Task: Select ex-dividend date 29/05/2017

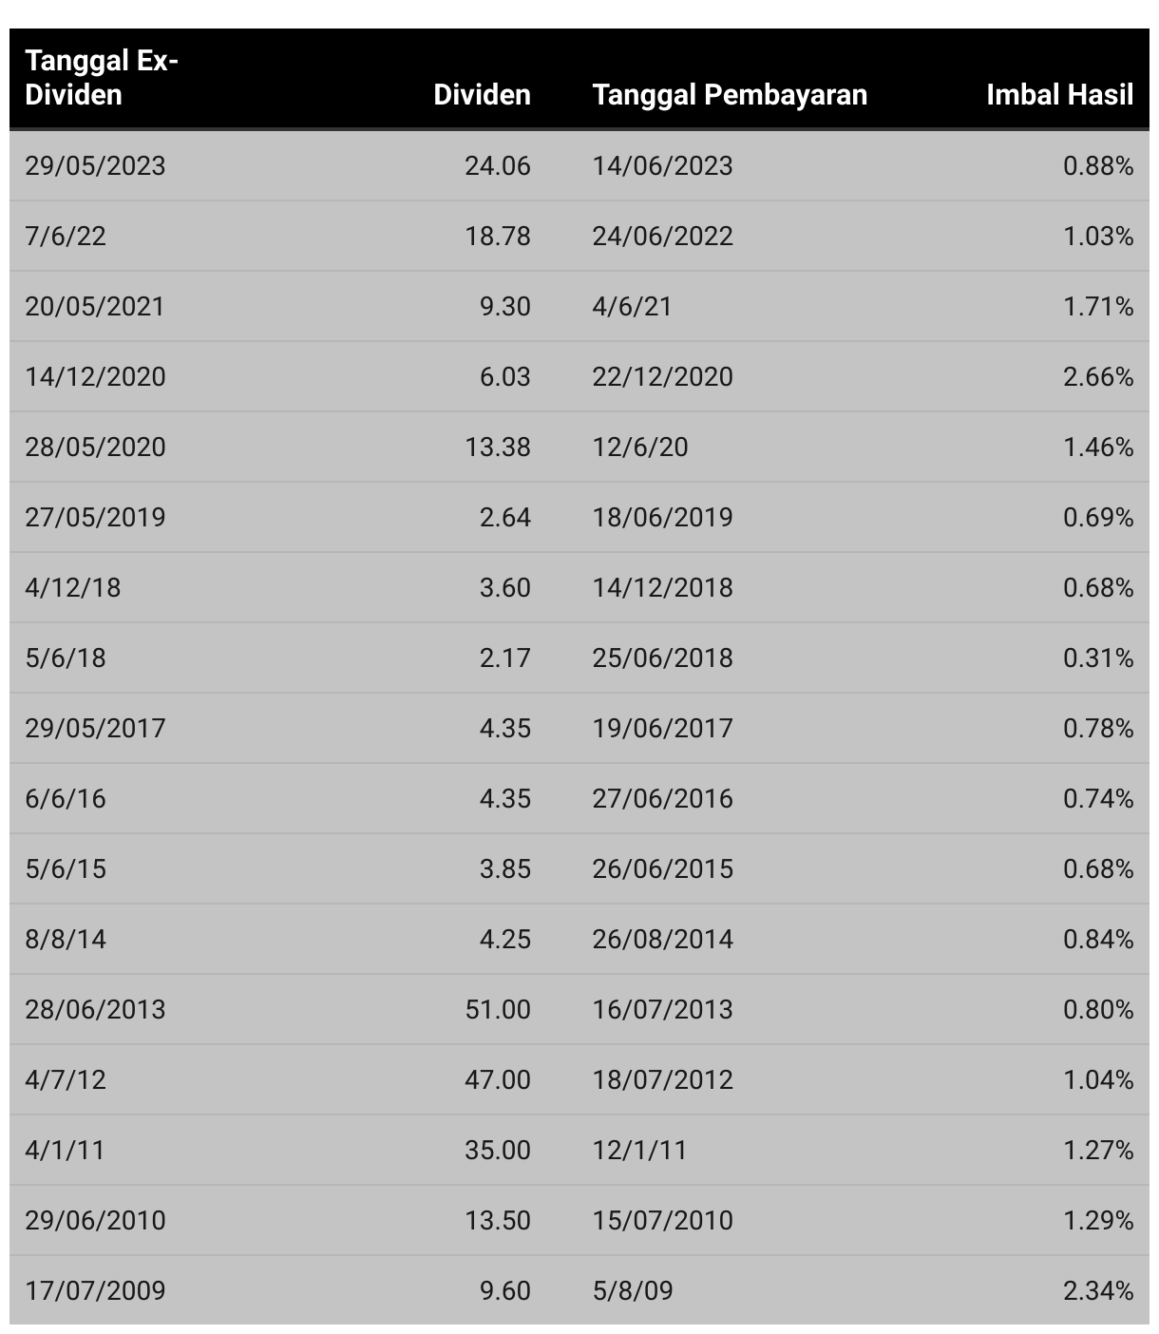Action: [x=95, y=729]
